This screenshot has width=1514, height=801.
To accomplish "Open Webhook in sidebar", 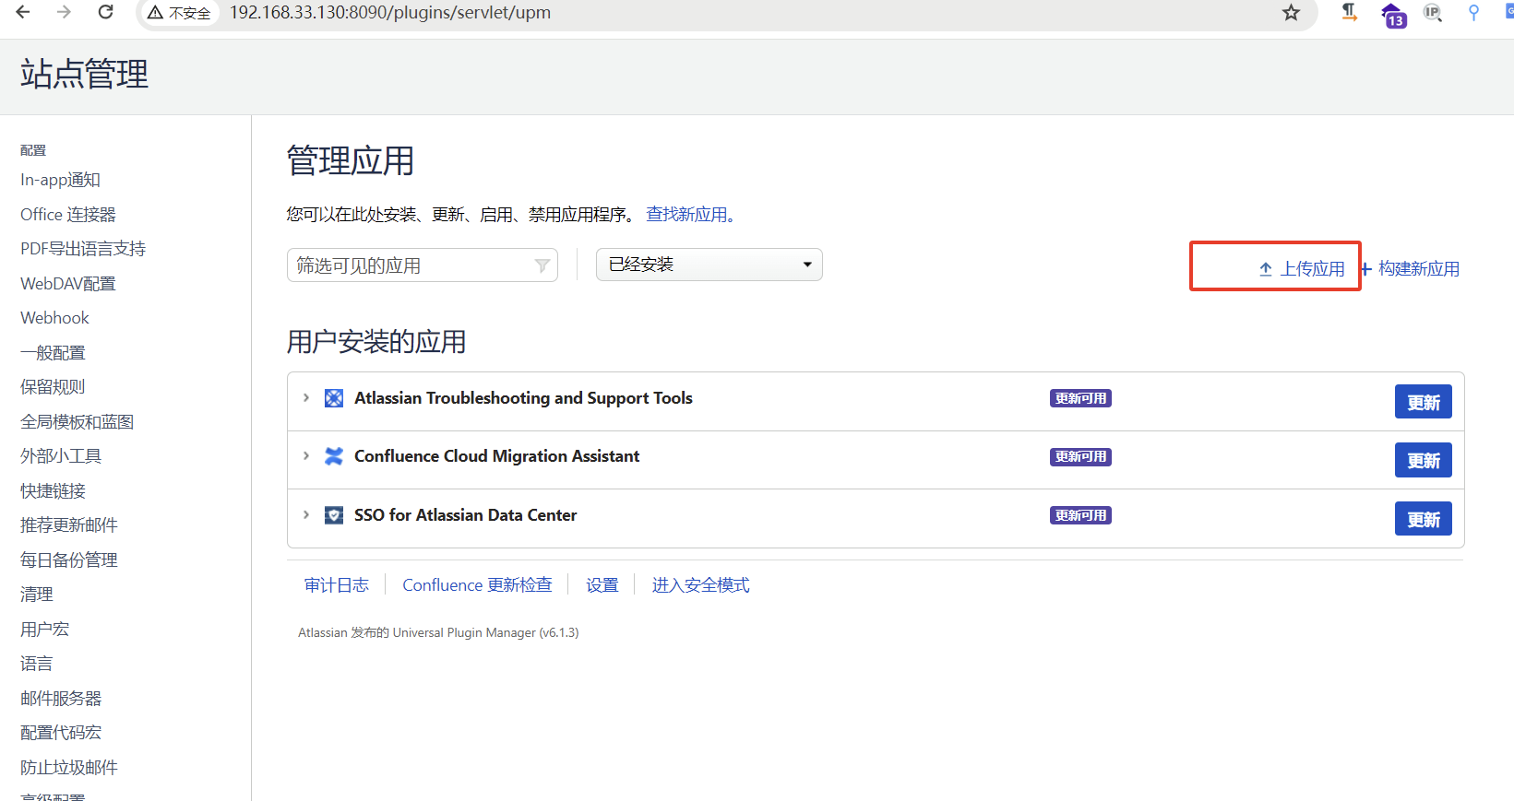I will point(55,318).
